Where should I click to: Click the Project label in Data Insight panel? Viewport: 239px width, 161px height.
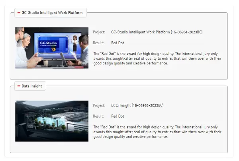click(x=99, y=105)
